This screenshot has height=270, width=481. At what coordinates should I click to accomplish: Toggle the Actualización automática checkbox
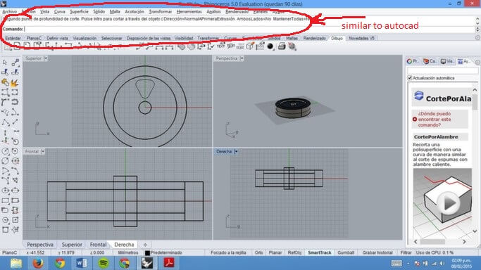click(x=410, y=78)
